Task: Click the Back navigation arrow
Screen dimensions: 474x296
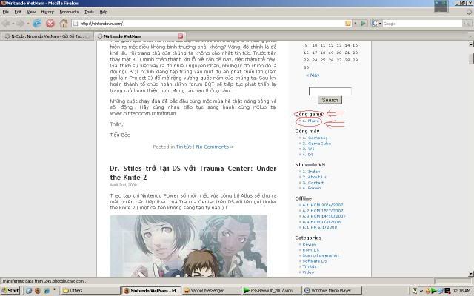Action: 6,23
